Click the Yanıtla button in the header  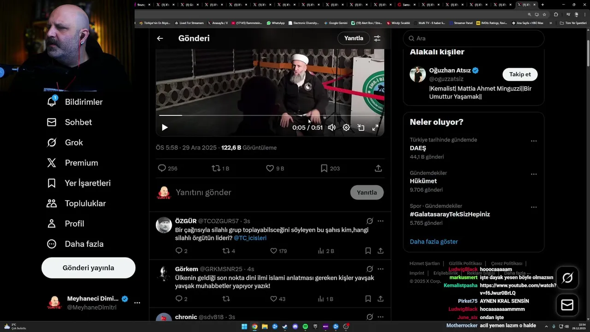[354, 38]
